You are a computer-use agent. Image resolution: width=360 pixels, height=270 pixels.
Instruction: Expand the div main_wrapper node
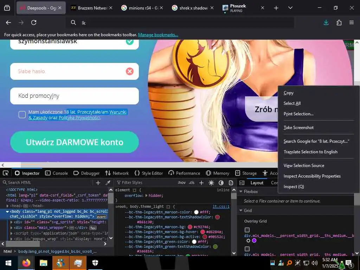(x=12, y=228)
